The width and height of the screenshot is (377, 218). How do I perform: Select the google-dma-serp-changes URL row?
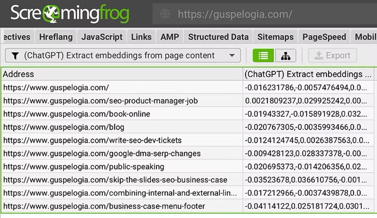click(x=102, y=154)
